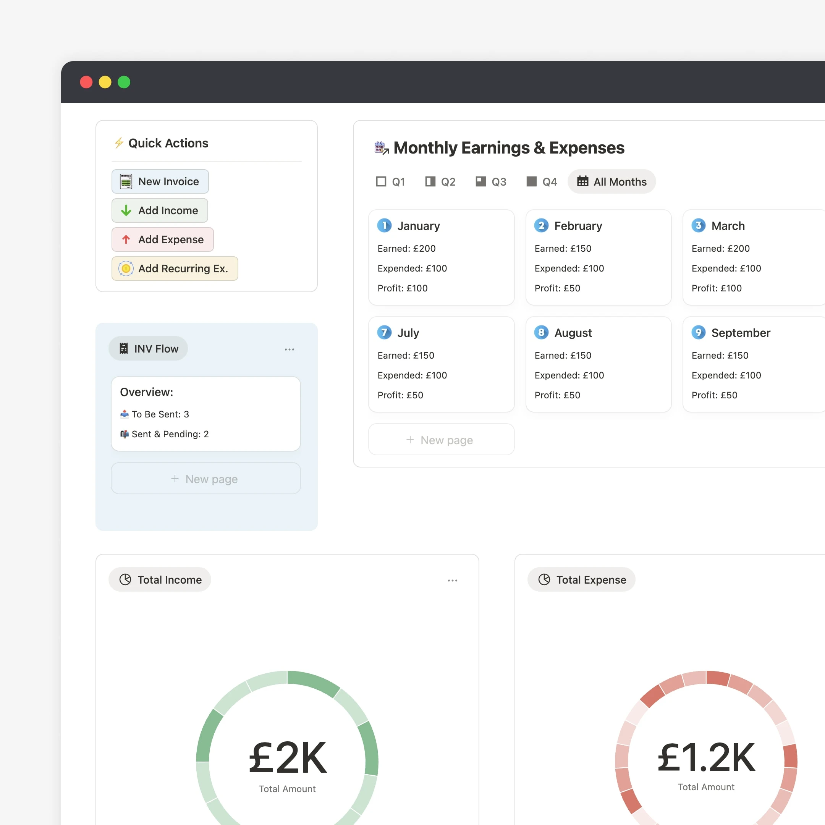Switch to the Q3 tab
This screenshot has width=825, height=825.
point(491,182)
